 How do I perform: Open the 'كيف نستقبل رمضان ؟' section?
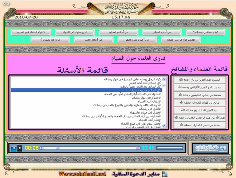point(205,32)
